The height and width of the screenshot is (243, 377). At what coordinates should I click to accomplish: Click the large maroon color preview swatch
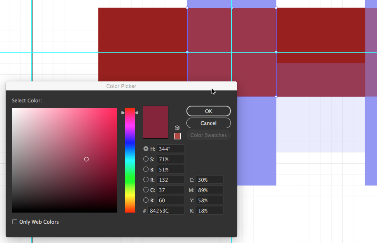click(156, 122)
